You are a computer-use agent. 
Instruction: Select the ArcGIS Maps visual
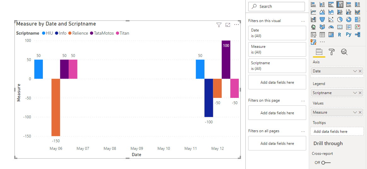(x=314, y=42)
